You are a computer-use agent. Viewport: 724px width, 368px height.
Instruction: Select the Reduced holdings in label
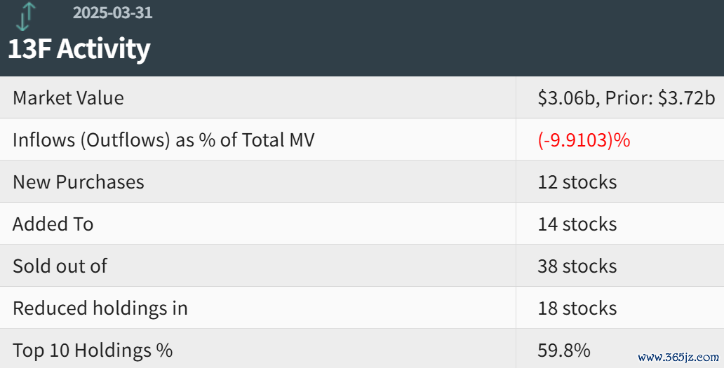click(x=100, y=308)
